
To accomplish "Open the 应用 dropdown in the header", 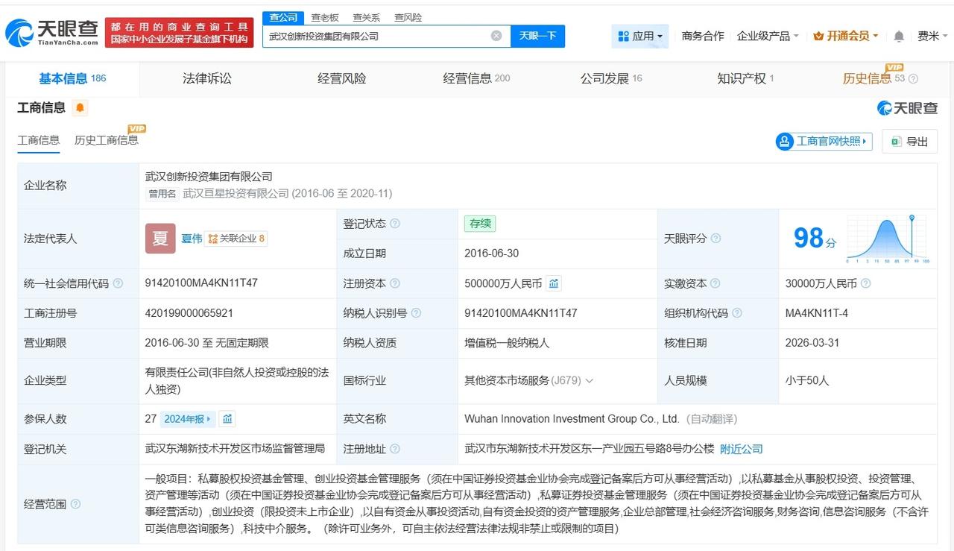I will (x=640, y=36).
